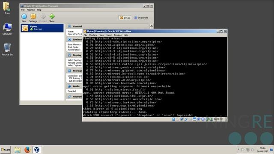The height and width of the screenshot is (154, 274).
Task: Click the Storage section disk icon
Action: [x=69, y=71]
